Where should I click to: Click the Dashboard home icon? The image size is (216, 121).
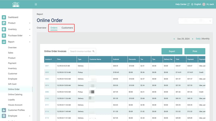coord(4,17)
